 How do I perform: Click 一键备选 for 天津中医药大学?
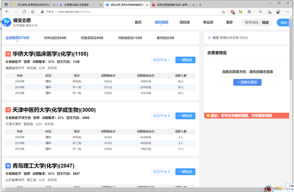185,116
